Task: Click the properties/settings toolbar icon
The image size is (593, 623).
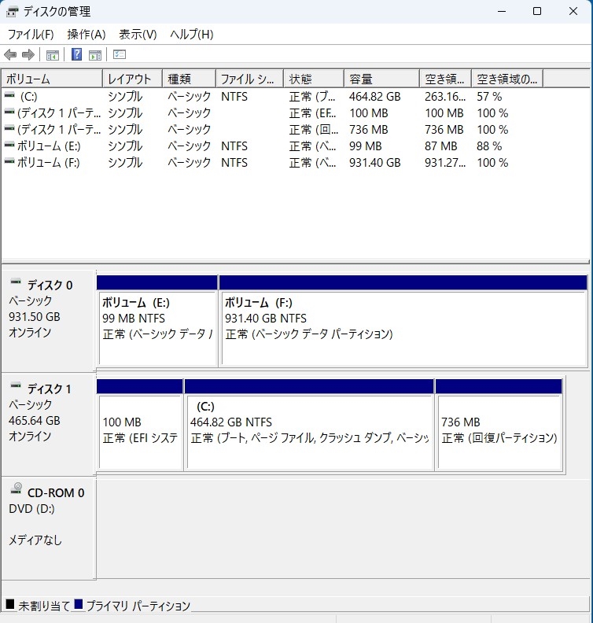Action: 120,54
